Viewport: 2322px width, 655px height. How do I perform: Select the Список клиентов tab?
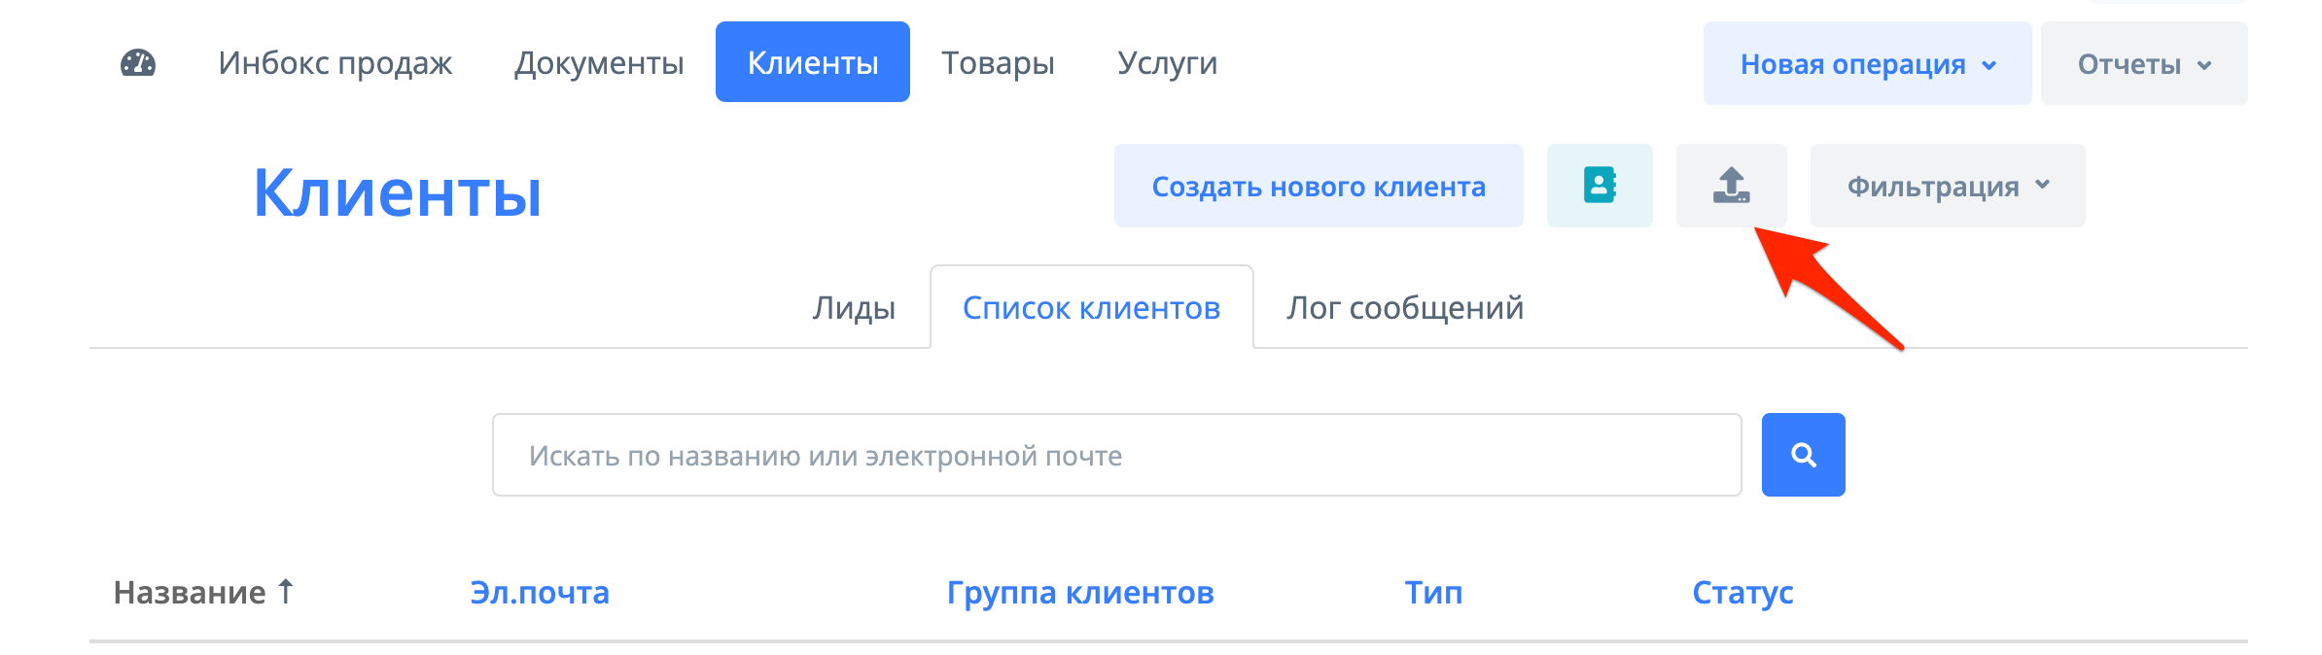[1091, 308]
